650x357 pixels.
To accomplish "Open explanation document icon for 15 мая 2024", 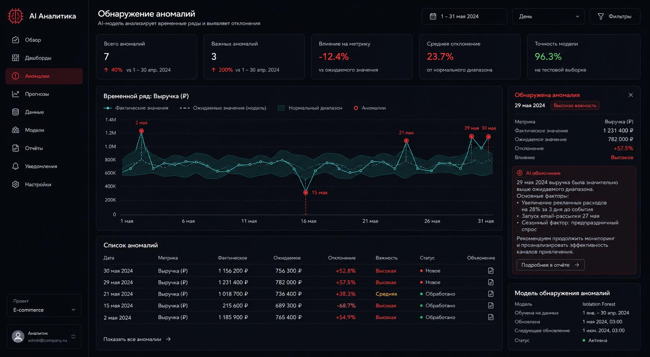I will (x=491, y=306).
